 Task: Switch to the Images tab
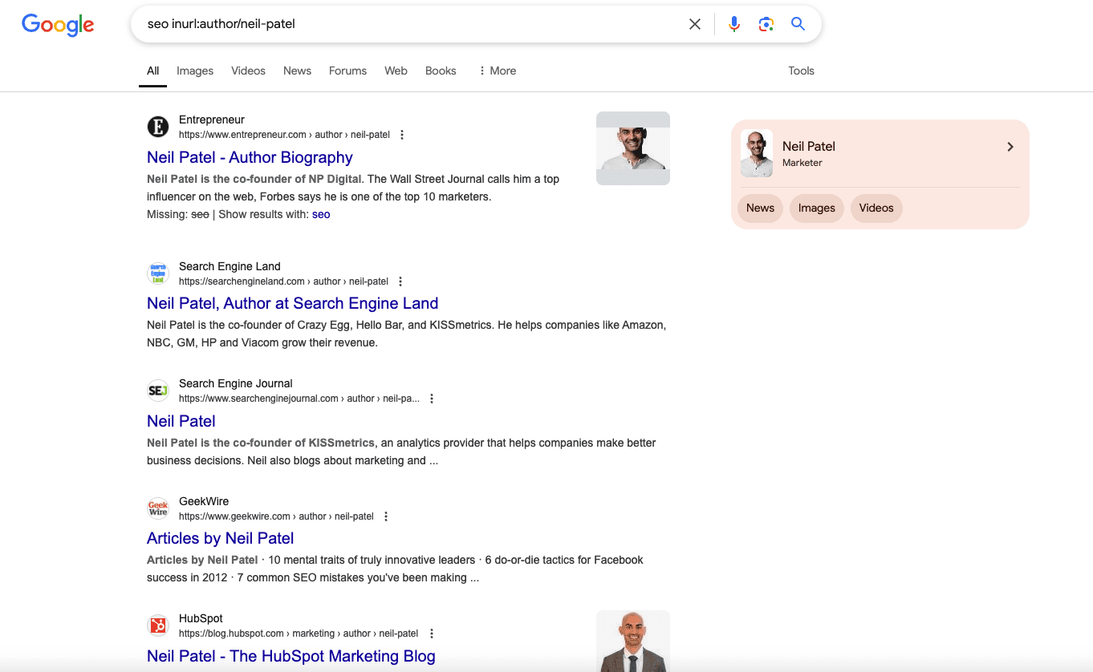click(x=195, y=71)
